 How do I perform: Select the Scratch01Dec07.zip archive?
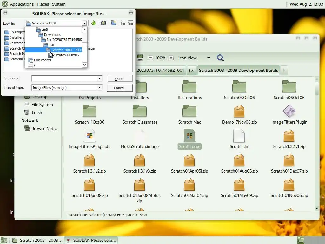point(289,164)
